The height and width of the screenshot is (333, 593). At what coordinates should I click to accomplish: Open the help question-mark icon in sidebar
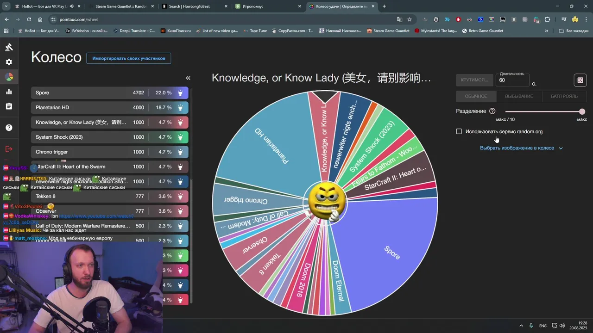(9, 128)
